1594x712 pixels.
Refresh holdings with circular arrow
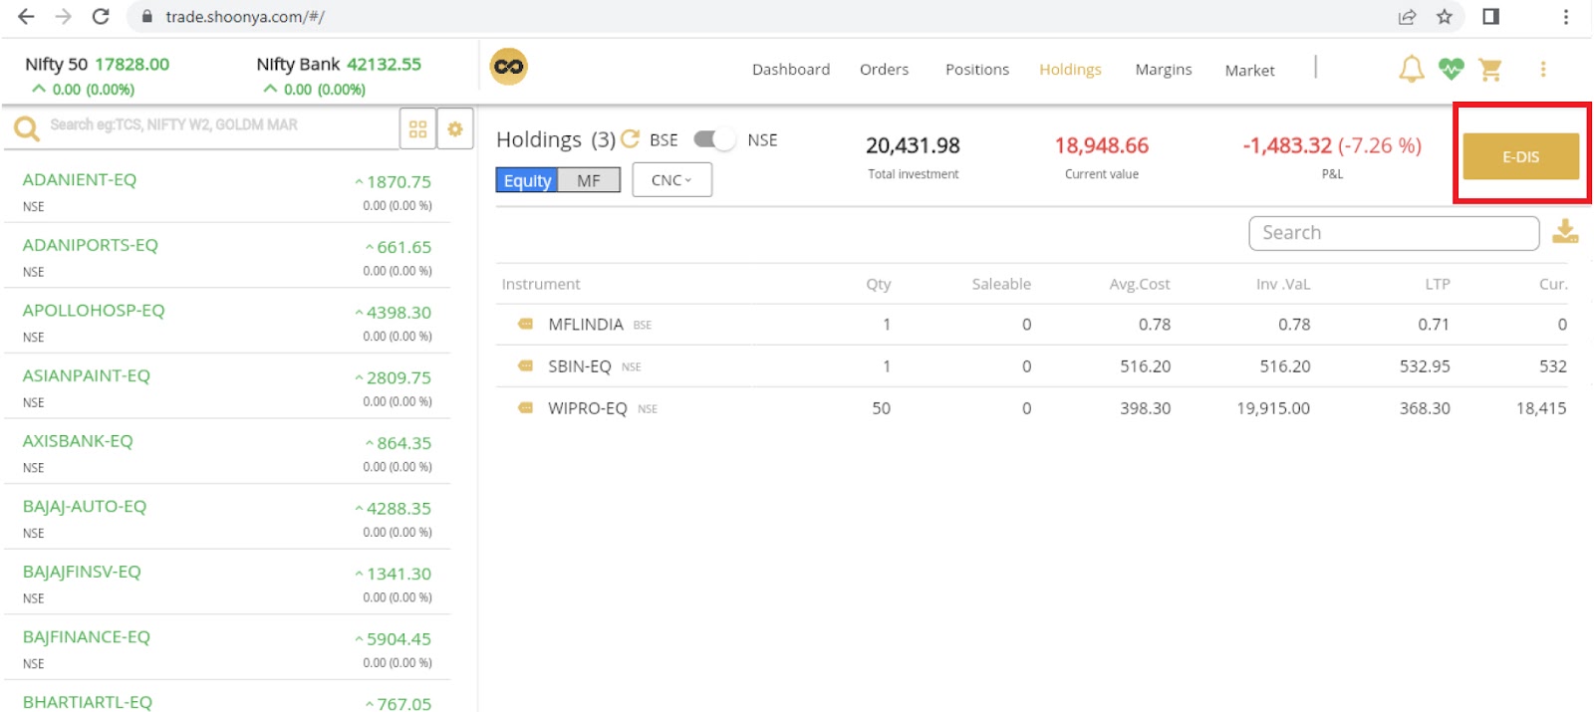pyautogui.click(x=630, y=139)
